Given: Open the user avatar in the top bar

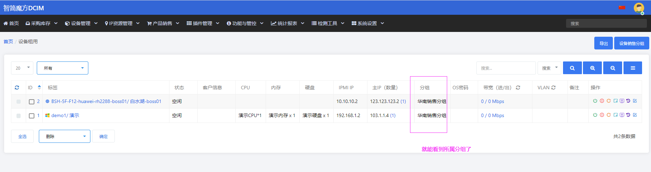Looking at the screenshot, I should tap(639, 8).
